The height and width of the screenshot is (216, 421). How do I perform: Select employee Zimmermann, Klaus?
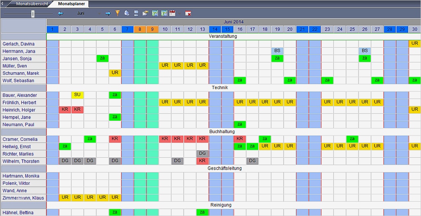point(23,198)
